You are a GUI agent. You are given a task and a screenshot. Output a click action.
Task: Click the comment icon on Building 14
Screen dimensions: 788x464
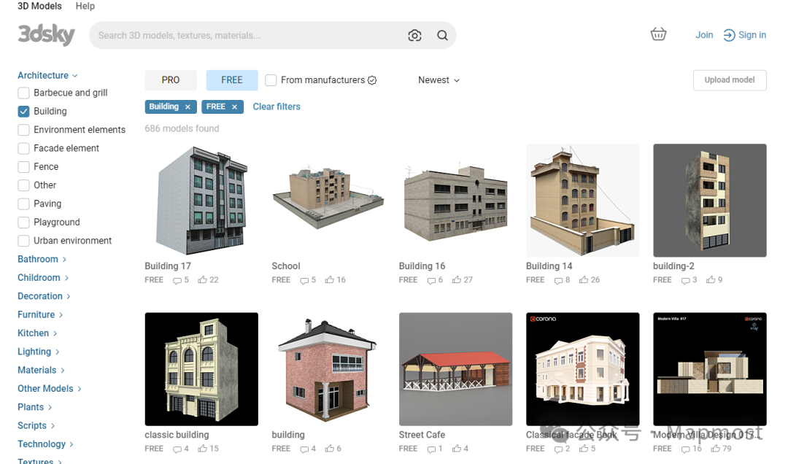coord(559,280)
